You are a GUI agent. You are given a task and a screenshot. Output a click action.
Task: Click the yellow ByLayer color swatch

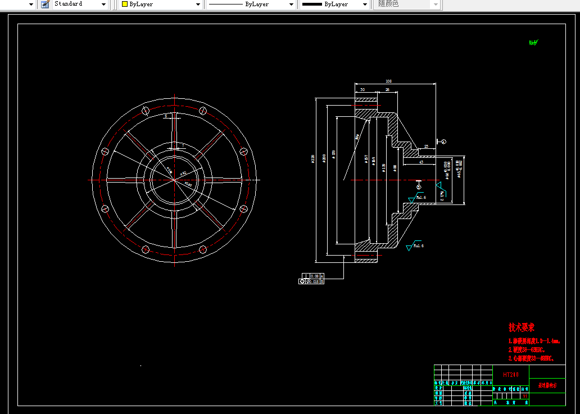[x=125, y=4]
